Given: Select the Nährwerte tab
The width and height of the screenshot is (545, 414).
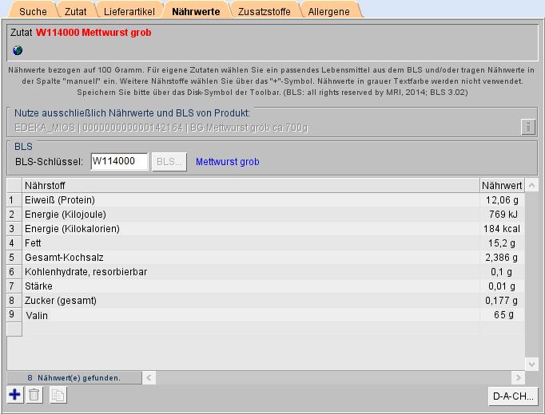Looking at the screenshot, I should coord(196,11).
